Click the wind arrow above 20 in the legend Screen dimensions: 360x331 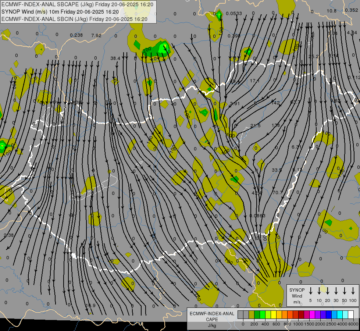[x=328, y=291]
